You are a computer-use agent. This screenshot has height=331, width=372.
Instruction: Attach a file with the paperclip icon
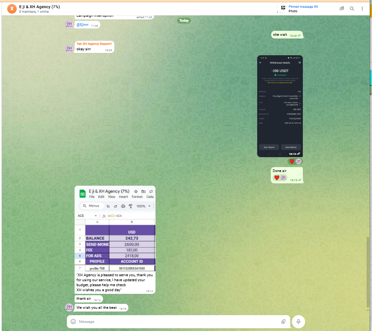click(283, 321)
